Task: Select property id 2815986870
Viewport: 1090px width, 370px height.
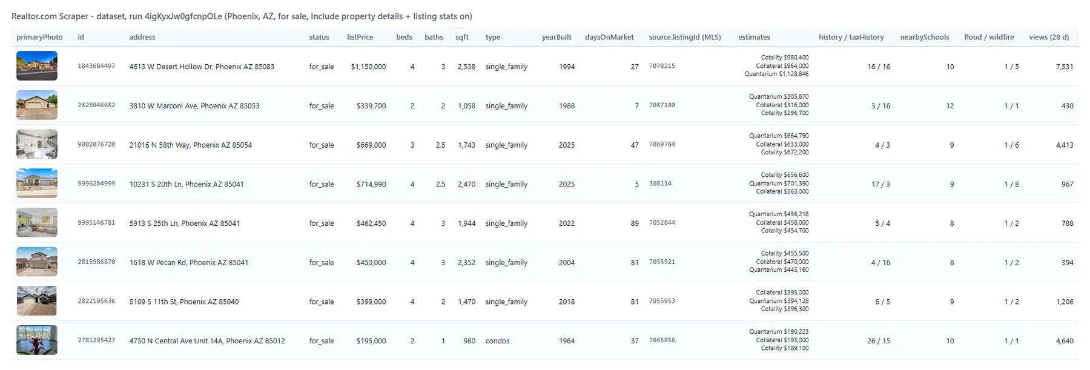Action: (96, 262)
